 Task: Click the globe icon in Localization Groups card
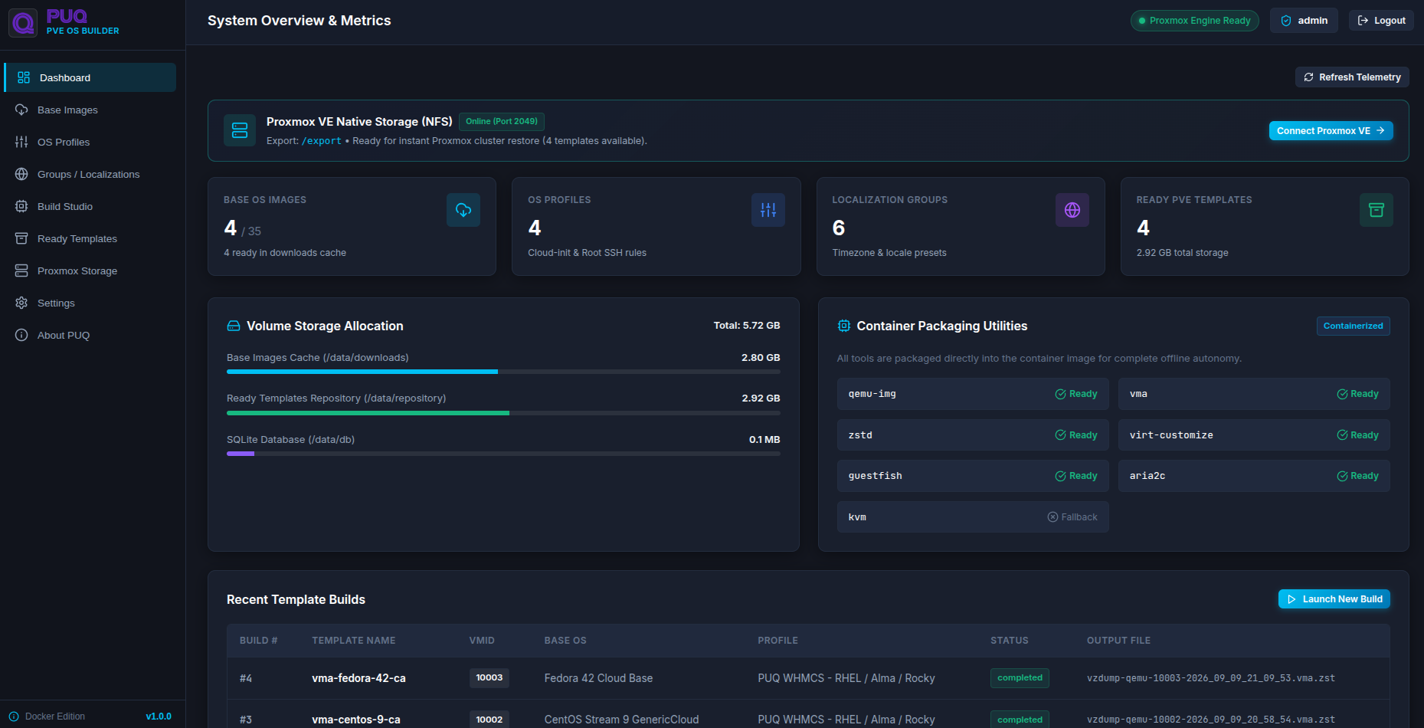click(1072, 210)
